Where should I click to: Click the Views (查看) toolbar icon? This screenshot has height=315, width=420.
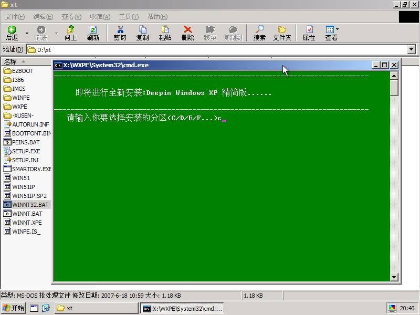(x=330, y=29)
